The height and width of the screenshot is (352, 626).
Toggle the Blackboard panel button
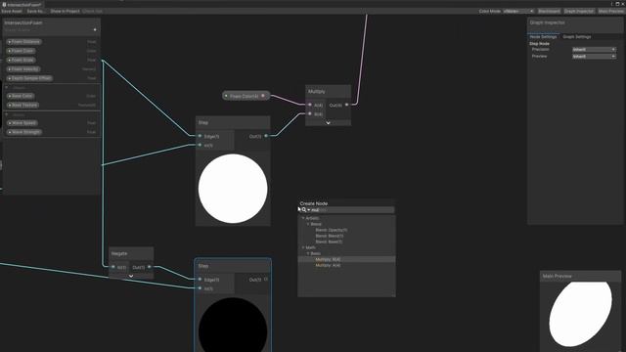[x=549, y=11]
